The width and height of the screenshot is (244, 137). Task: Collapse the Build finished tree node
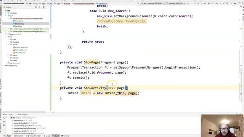[x=7, y=118]
